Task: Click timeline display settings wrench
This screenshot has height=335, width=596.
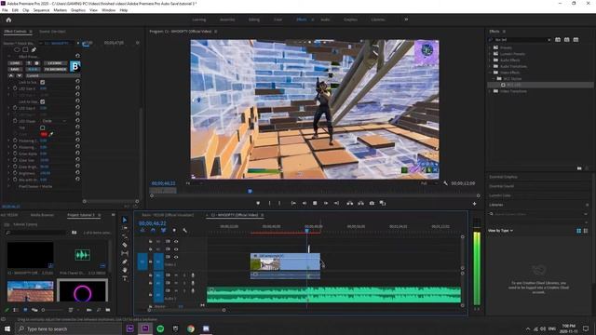Action: [x=184, y=230]
